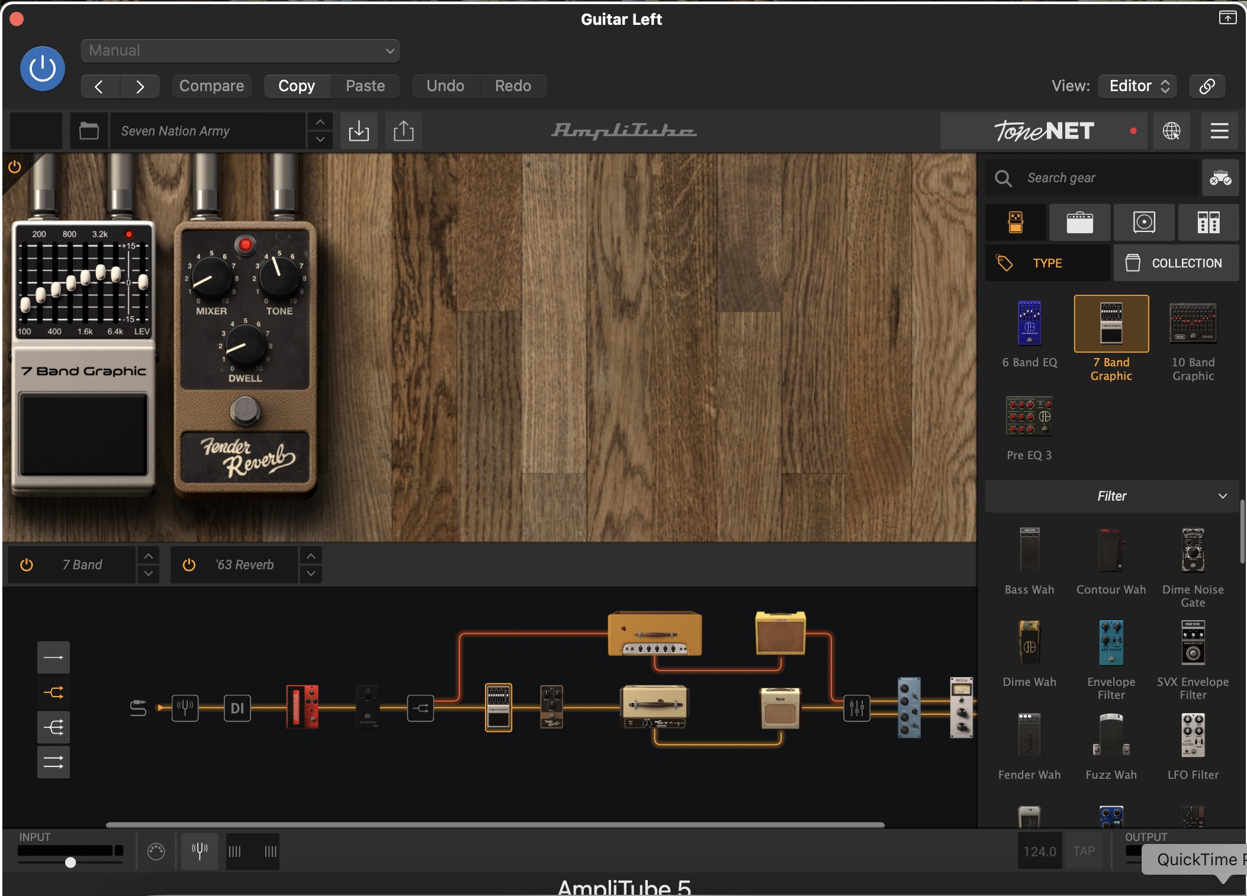
Task: Step 7 Band slot selector up
Action: [148, 556]
